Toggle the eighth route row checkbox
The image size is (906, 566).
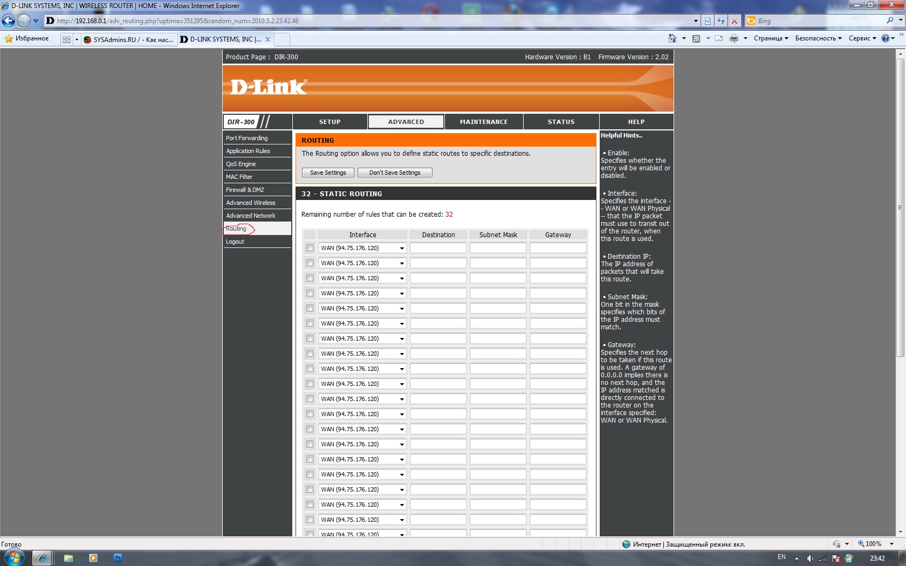coord(310,354)
